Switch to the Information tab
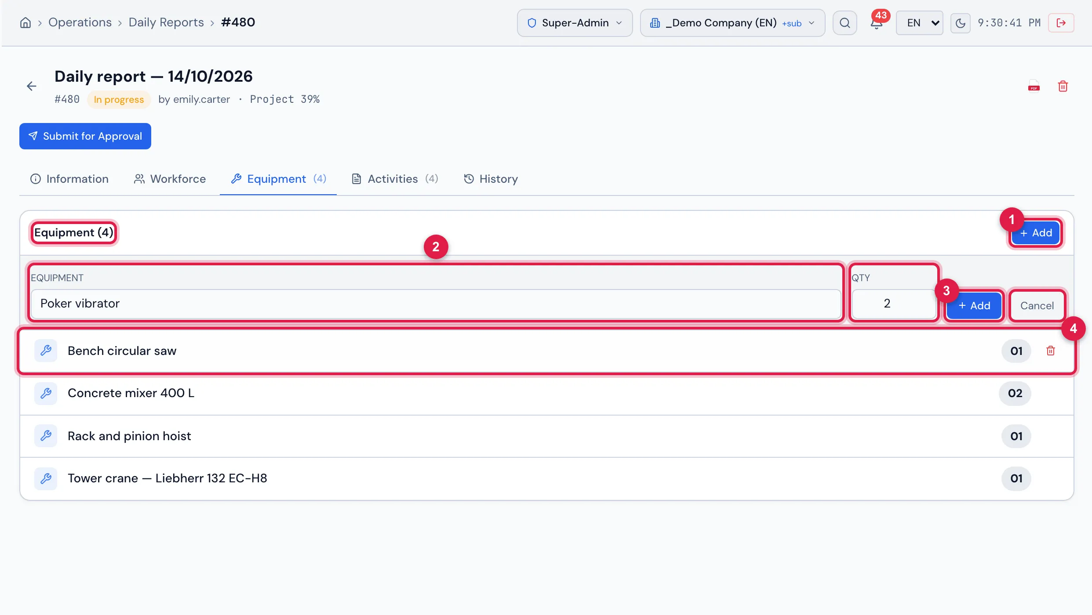The image size is (1092, 615). tap(69, 179)
